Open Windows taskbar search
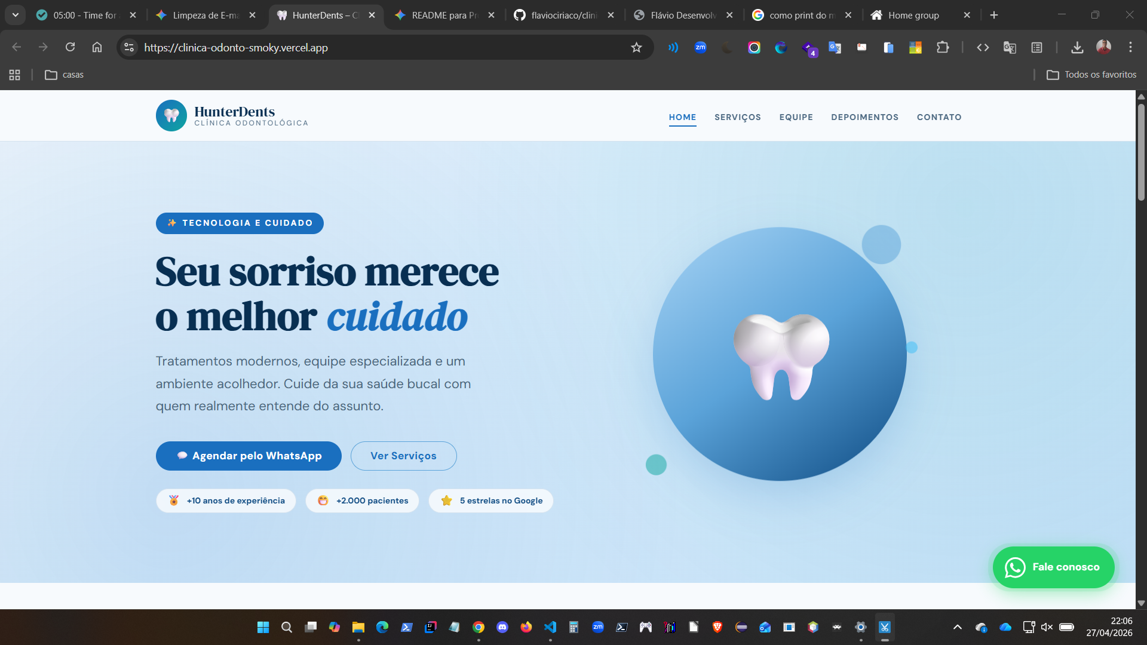This screenshot has height=645, width=1147. [287, 627]
